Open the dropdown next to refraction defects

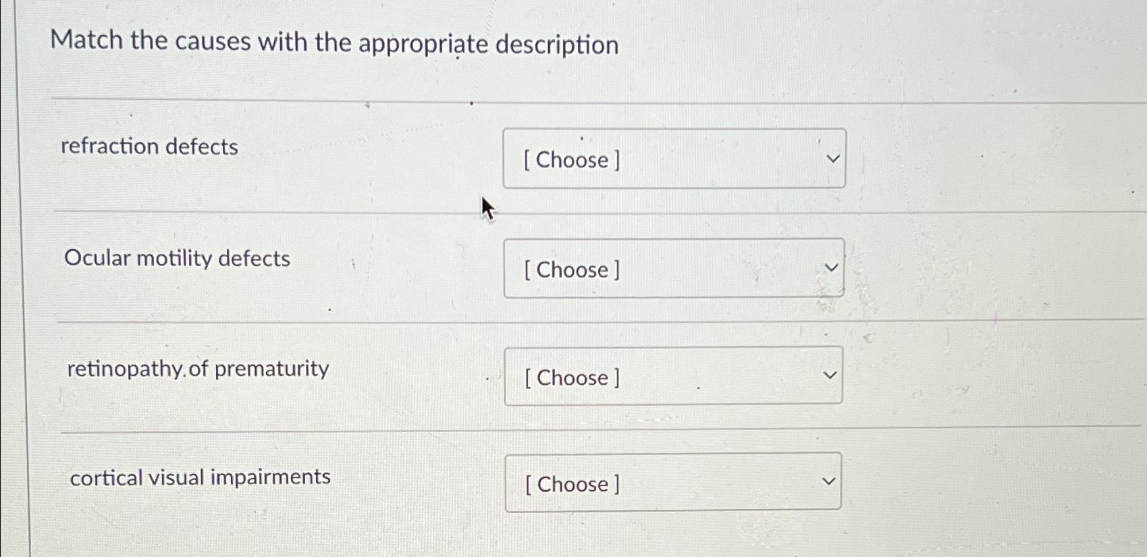[674, 159]
